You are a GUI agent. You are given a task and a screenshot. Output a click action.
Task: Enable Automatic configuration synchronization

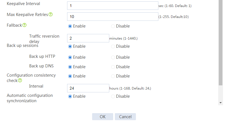(x=70, y=96)
